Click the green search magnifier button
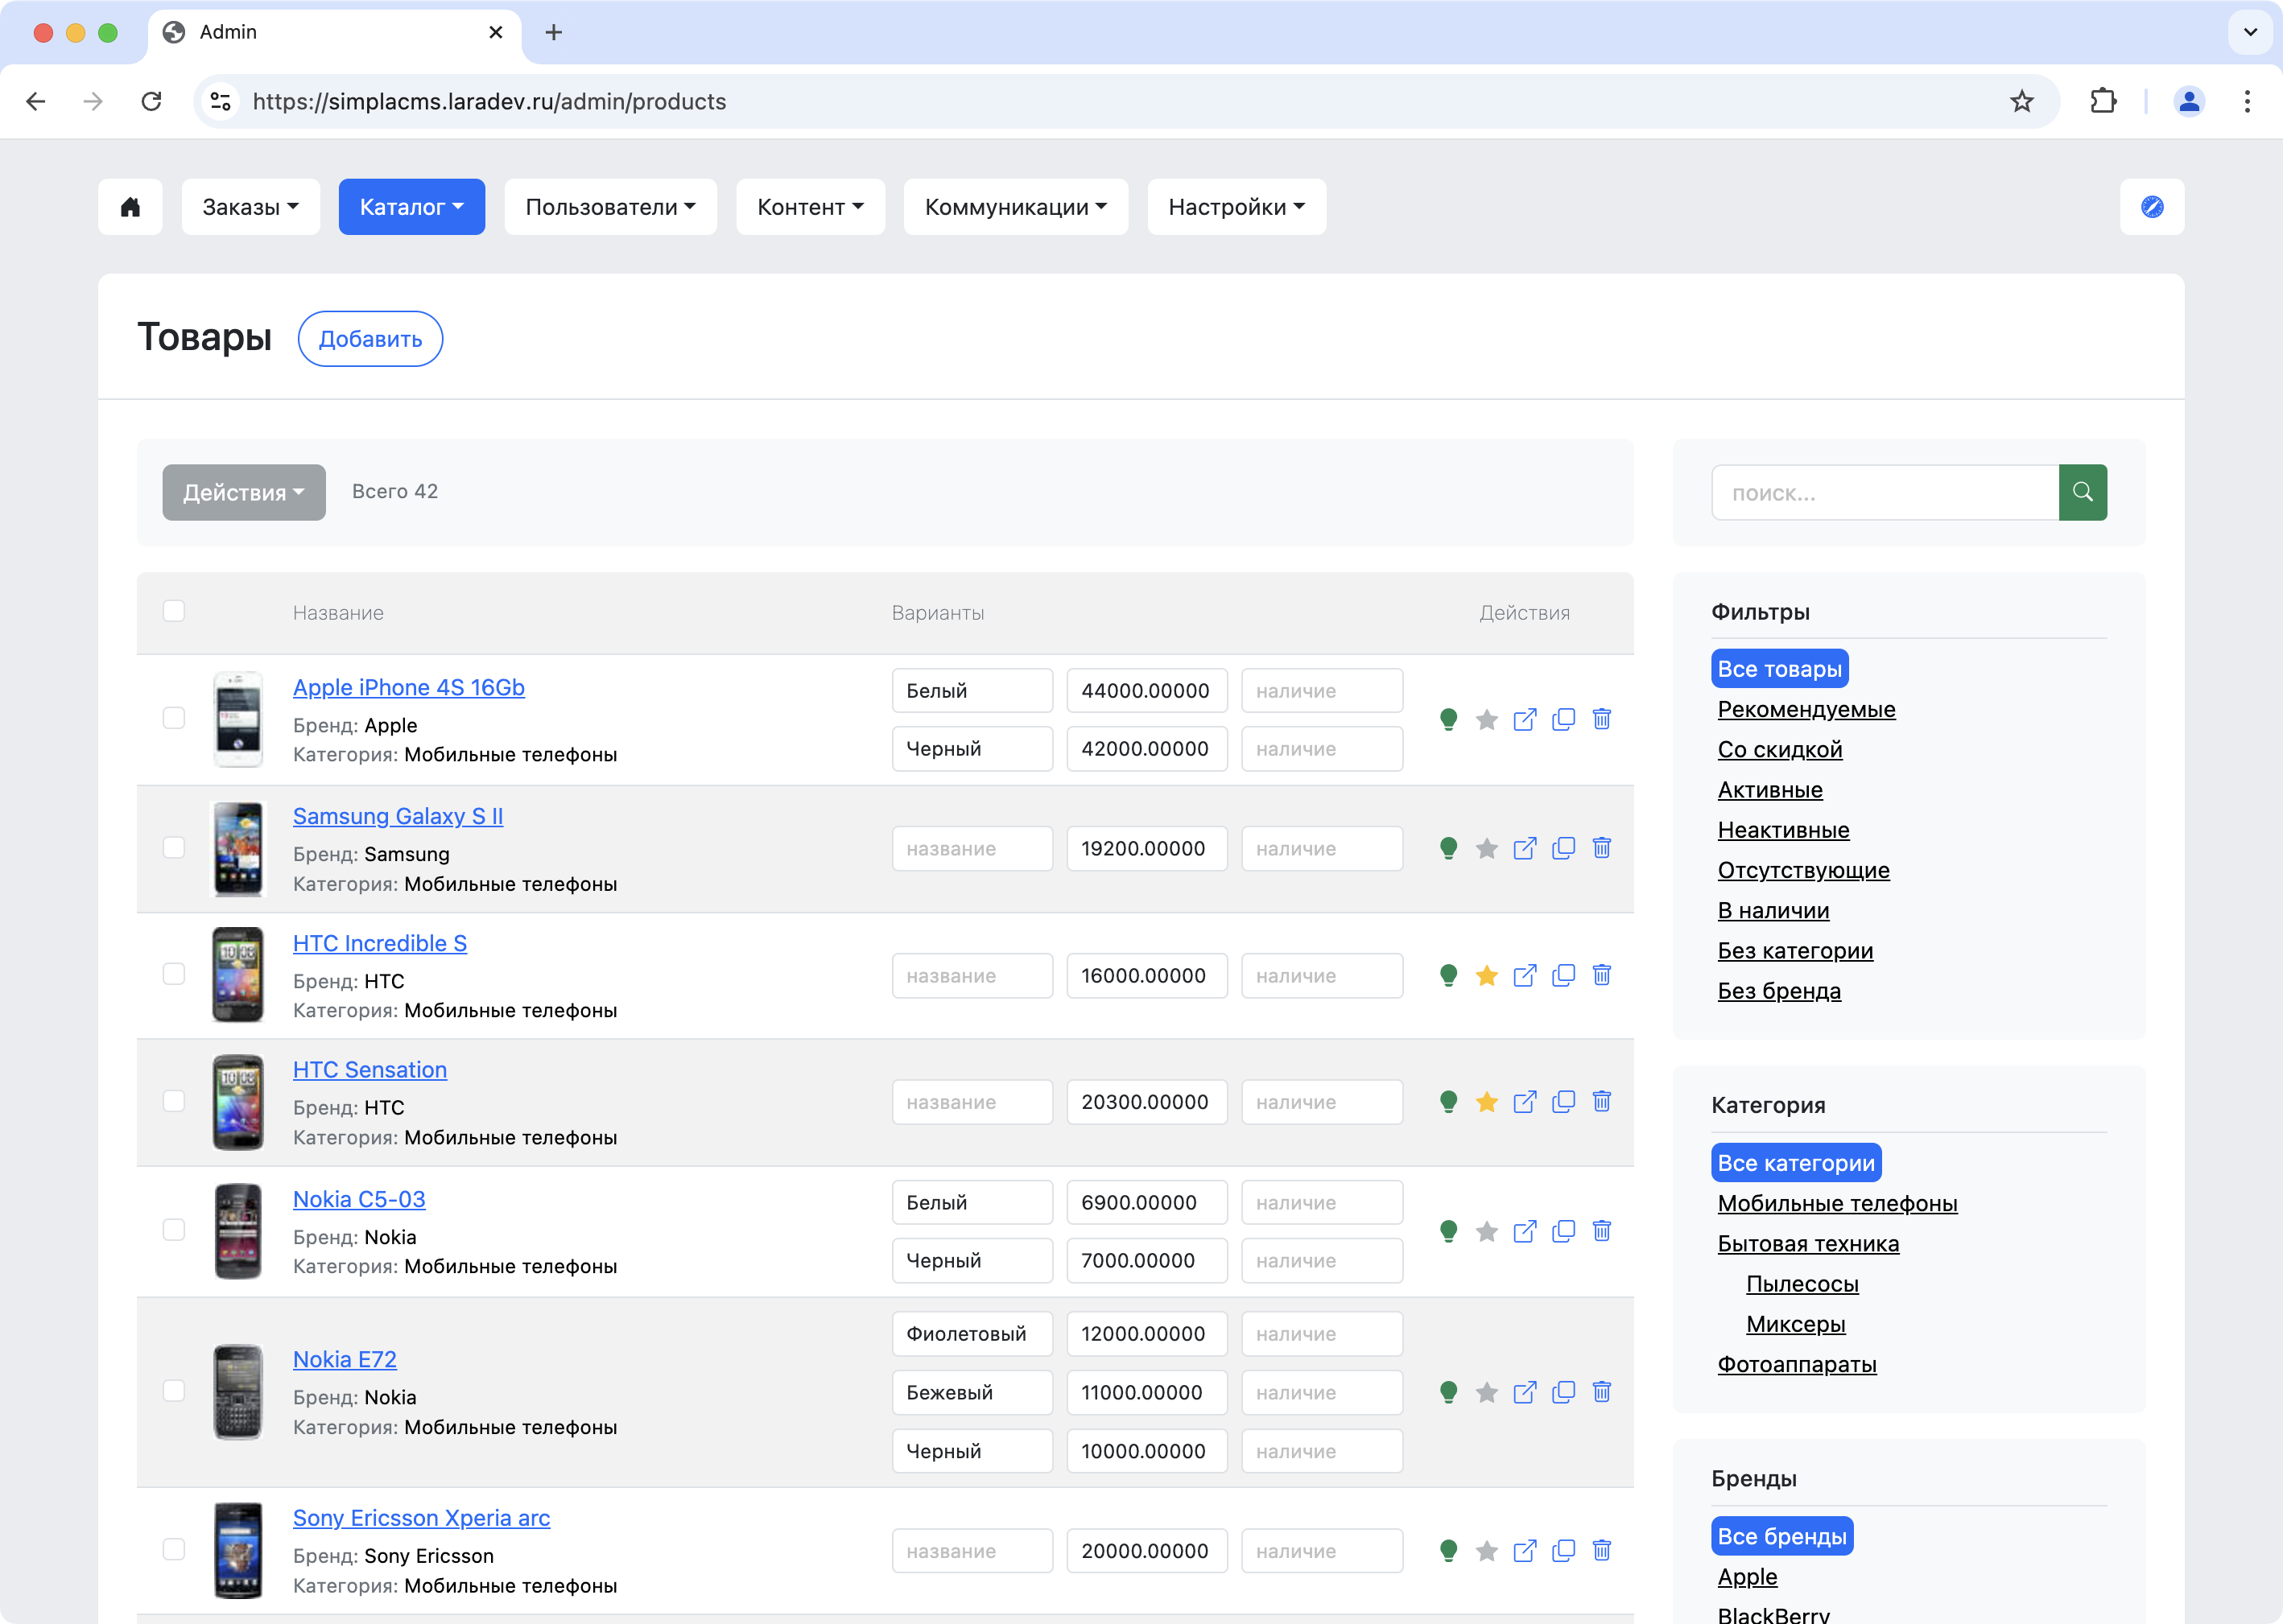Screen dimensions: 2283x1624 tap(2082, 492)
